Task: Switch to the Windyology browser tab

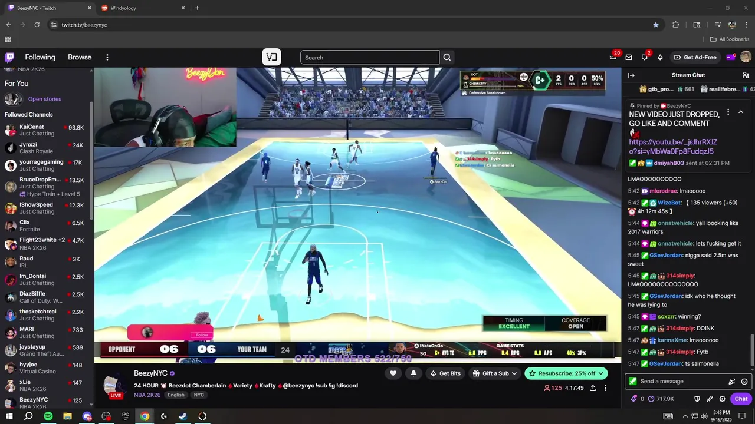Action: tap(143, 8)
